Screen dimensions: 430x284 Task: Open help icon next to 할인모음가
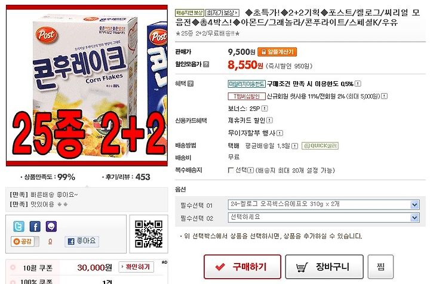(206, 64)
